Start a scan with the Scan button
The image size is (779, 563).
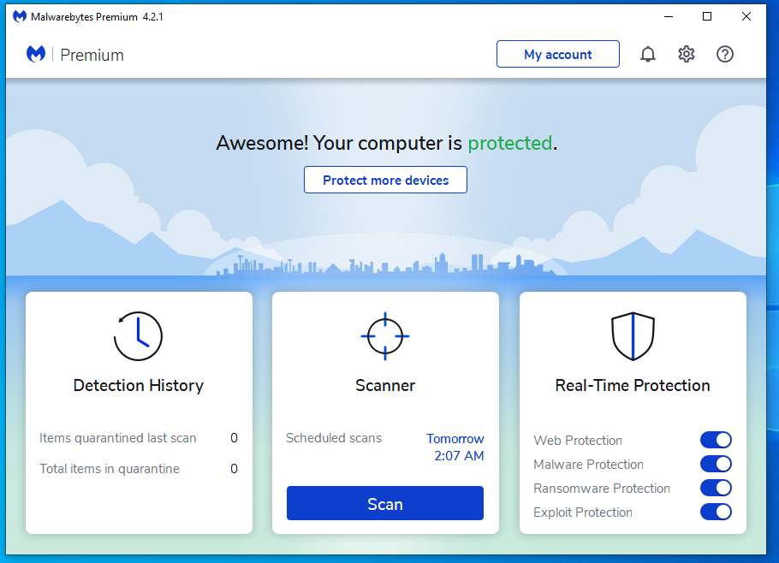click(x=385, y=503)
